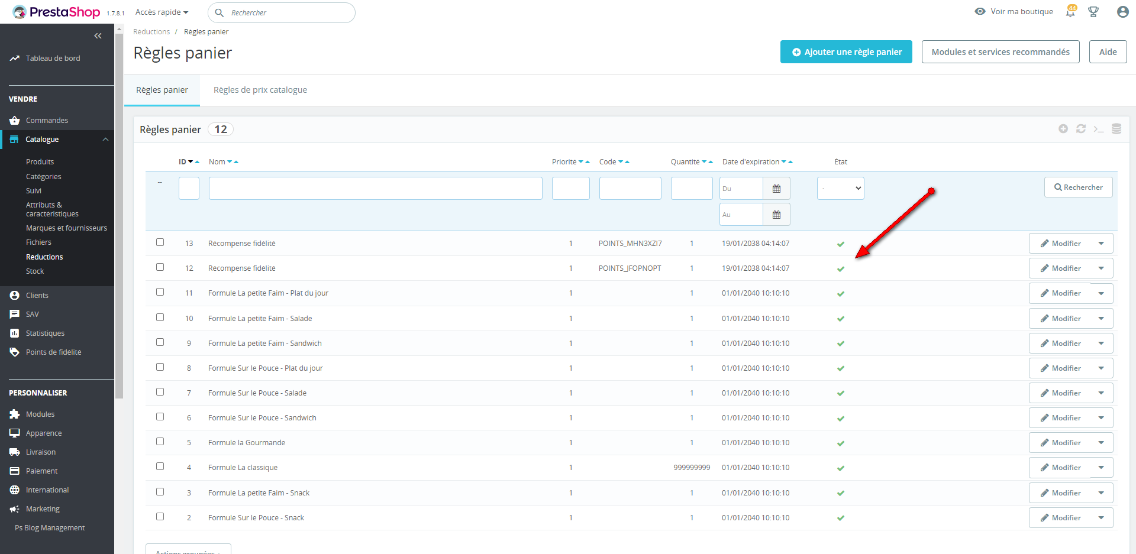Open Commandes in the sidebar menu
The width and height of the screenshot is (1136, 554).
click(x=47, y=121)
